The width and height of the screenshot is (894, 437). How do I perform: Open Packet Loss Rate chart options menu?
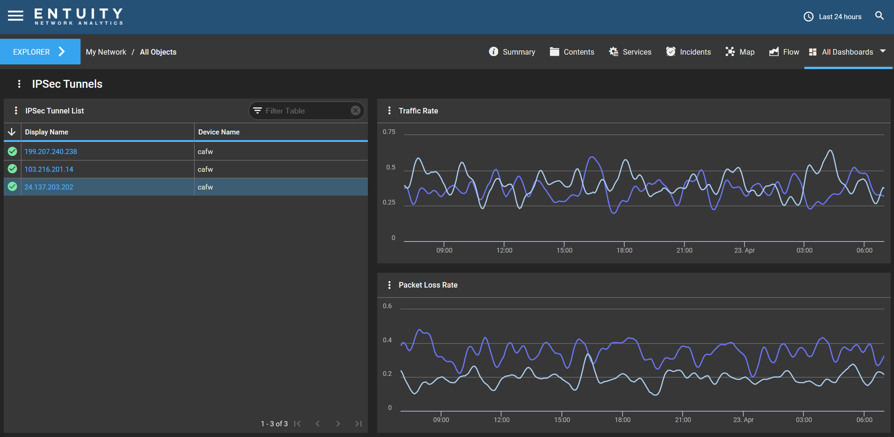tap(389, 285)
